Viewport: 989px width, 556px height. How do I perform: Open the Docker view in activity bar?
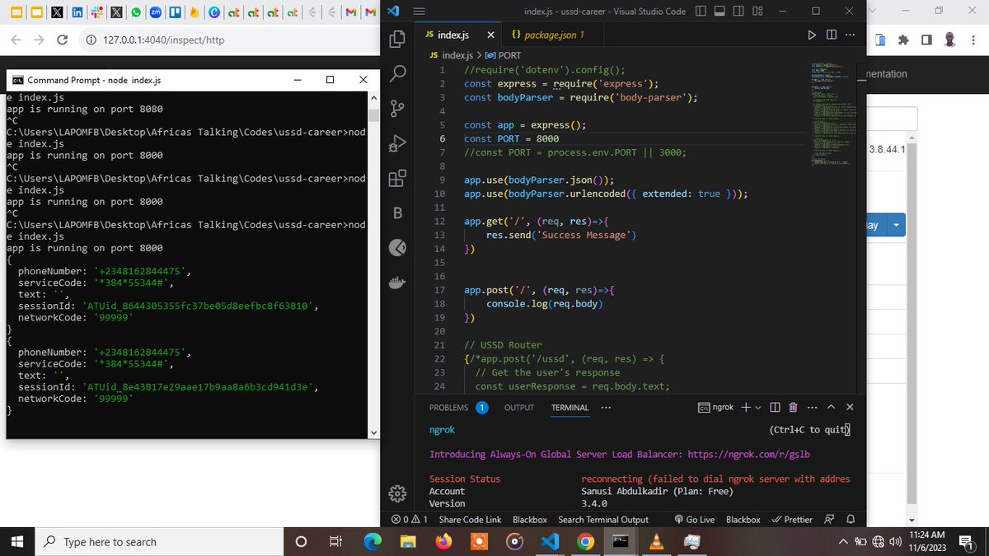point(397,283)
